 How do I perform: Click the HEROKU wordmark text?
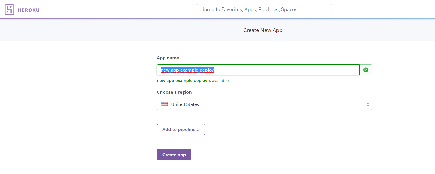click(x=28, y=10)
